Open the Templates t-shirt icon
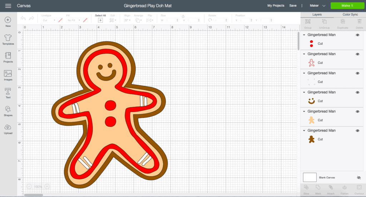 (x=8, y=38)
